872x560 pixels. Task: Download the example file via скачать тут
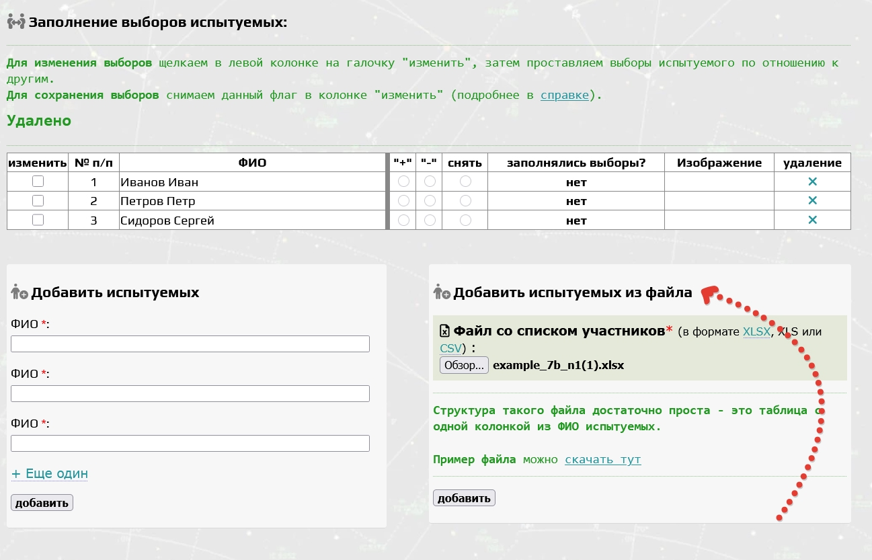tap(602, 460)
